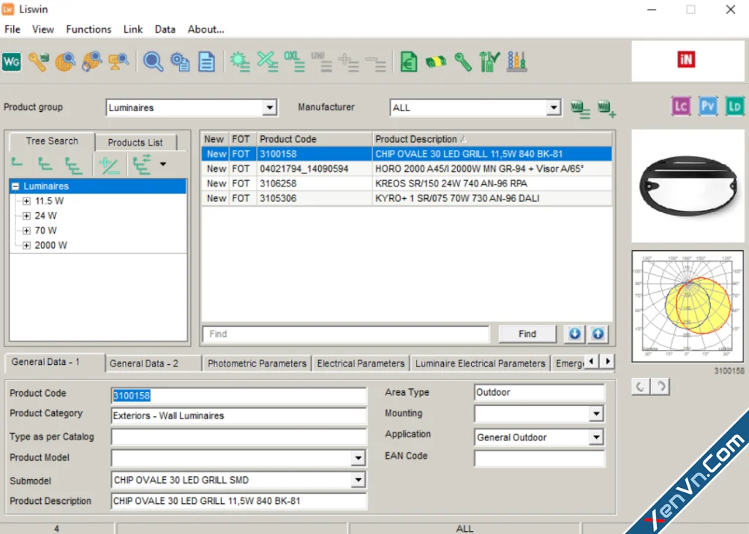Select the HORO 2000 product row
The height and width of the screenshot is (534, 749).
click(x=407, y=168)
